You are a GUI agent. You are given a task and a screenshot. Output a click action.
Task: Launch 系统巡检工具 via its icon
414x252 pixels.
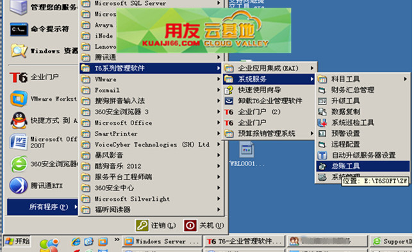tap(322, 122)
